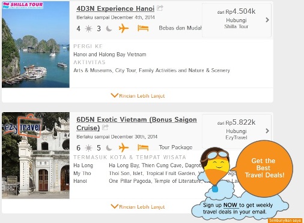Expand Rincian Lebih Lanjut for Hanoi tour

pos(138,96)
